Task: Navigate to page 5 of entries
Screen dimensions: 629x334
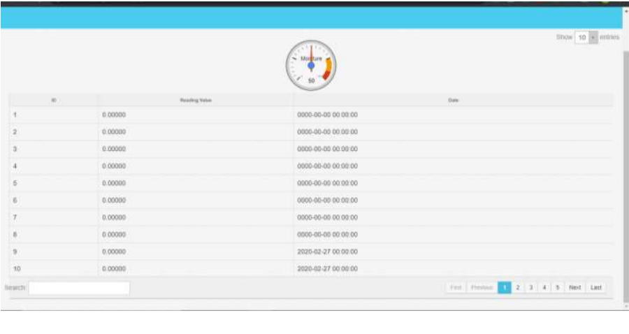Action: [x=558, y=287]
